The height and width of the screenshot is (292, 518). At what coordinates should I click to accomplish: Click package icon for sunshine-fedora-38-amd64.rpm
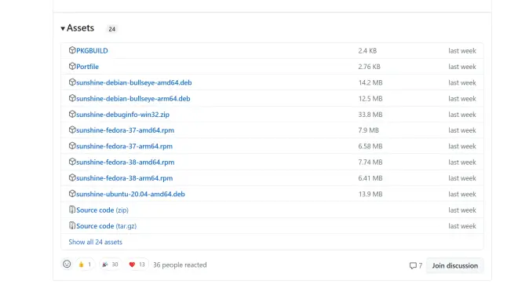pos(72,162)
